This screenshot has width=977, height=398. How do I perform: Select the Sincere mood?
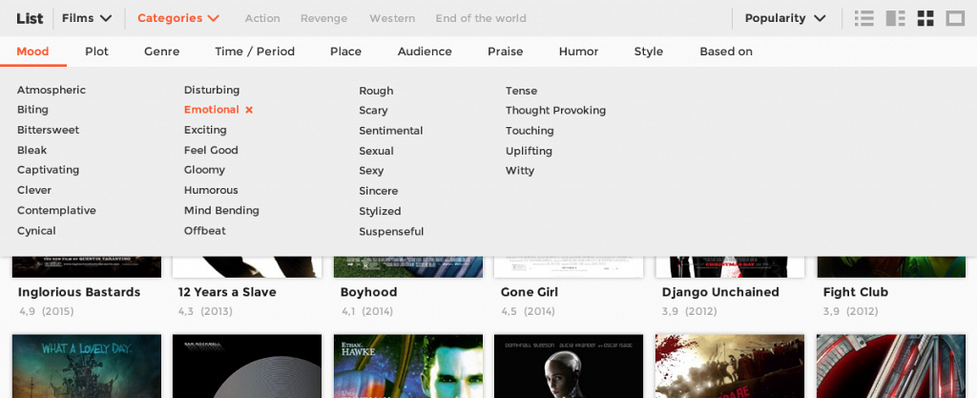[378, 191]
